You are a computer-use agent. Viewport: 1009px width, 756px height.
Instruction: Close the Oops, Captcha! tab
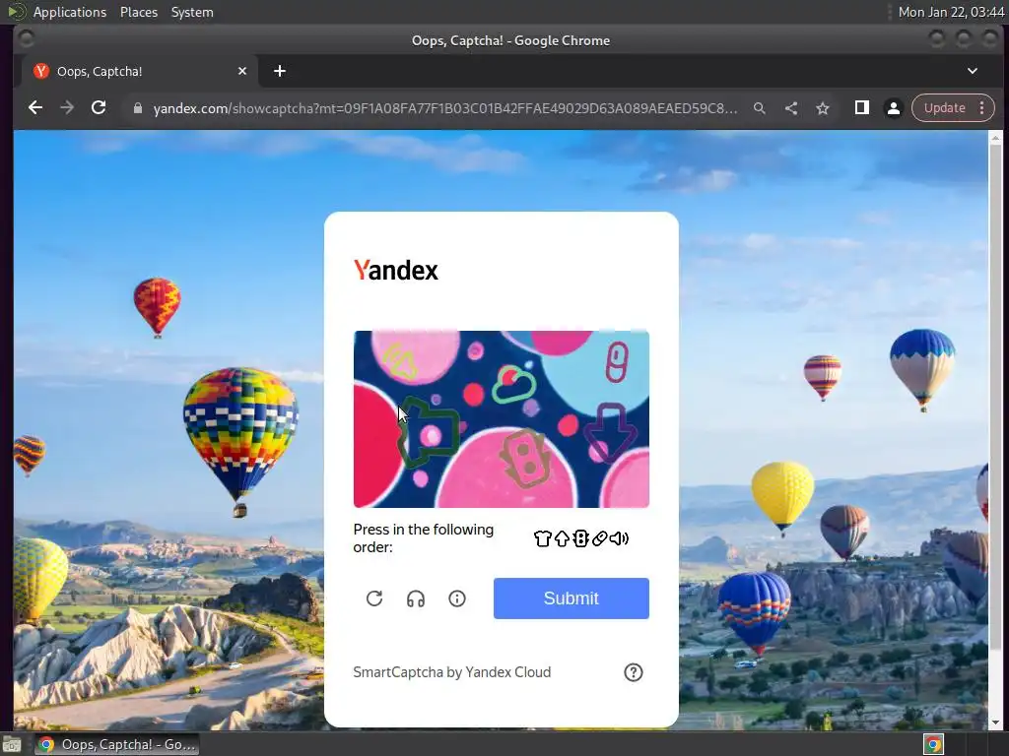(x=242, y=71)
